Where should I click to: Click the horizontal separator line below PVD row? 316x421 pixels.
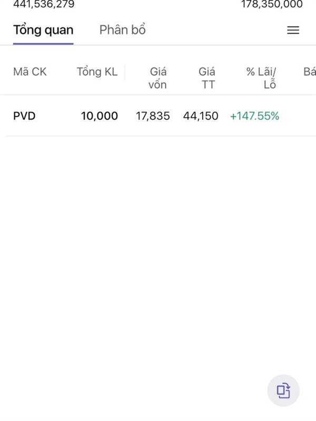pyautogui.click(x=158, y=136)
